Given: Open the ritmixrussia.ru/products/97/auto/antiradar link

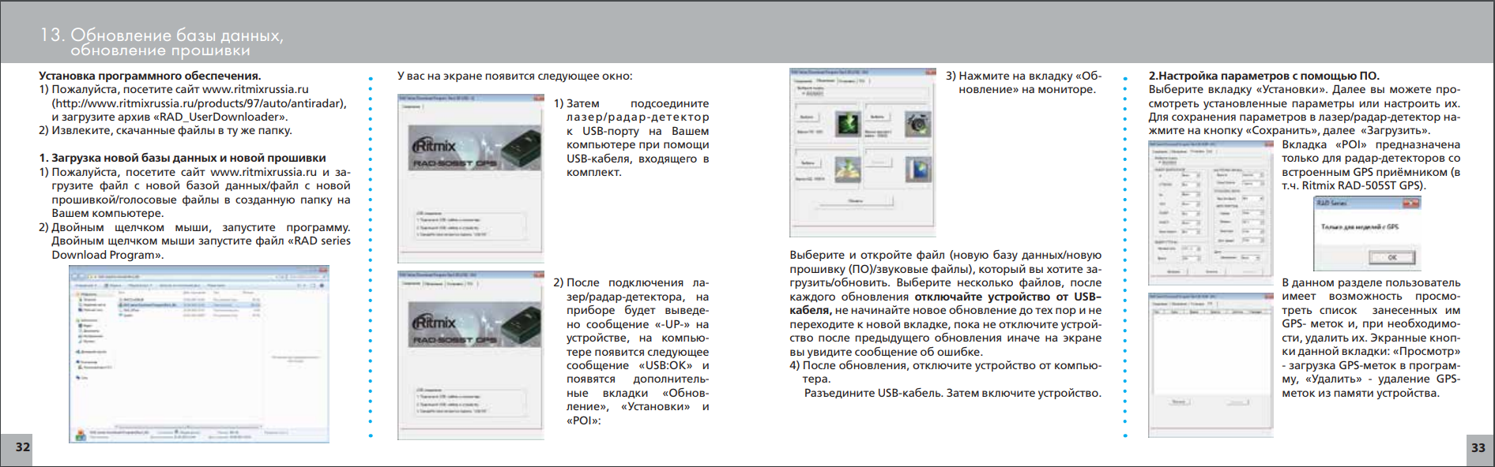Looking at the screenshot, I should 198,103.
